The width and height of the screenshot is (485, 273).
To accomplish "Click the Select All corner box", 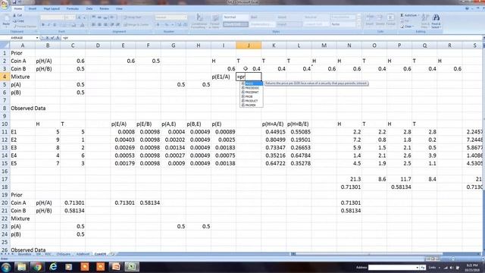I will [5, 45].
